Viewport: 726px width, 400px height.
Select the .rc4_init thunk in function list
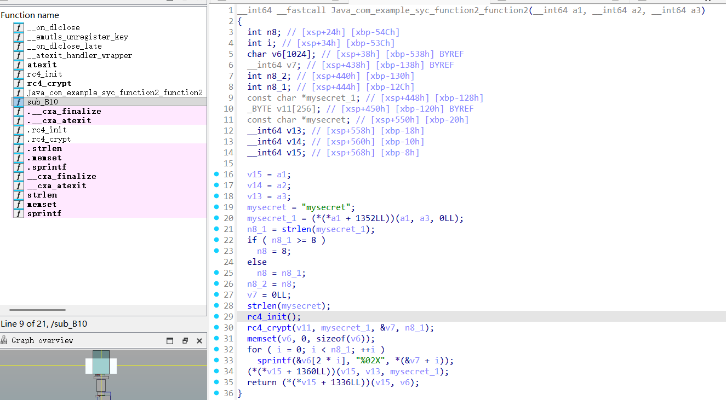pyautogui.click(x=47, y=130)
